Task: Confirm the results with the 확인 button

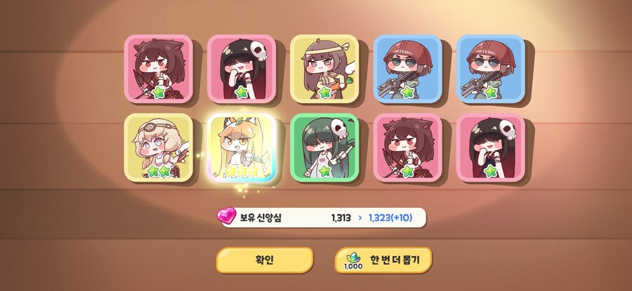Action: pos(265,260)
